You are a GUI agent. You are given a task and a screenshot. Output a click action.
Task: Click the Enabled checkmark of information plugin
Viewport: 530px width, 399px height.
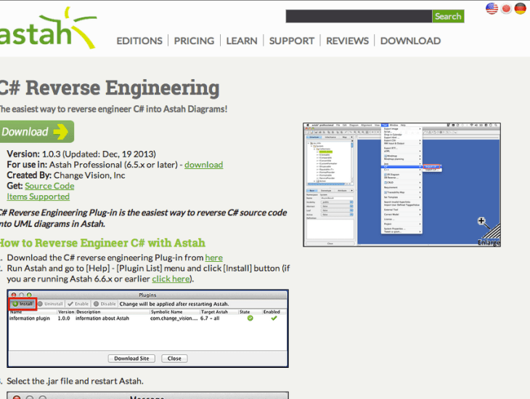point(274,318)
